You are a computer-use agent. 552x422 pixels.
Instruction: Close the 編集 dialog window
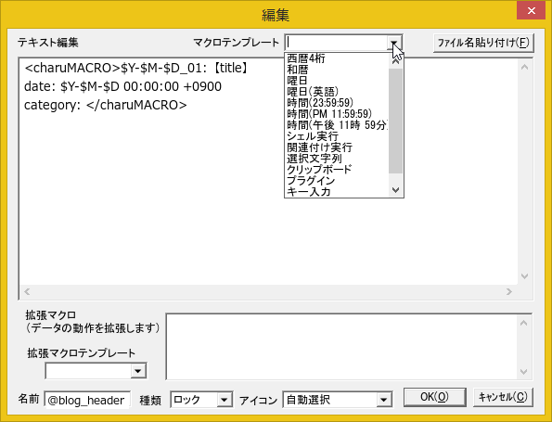point(531,10)
